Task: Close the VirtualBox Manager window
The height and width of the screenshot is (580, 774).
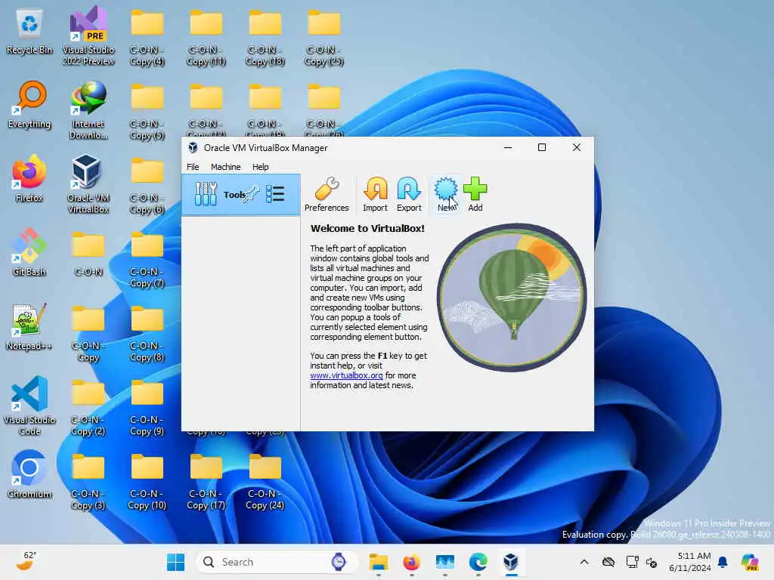Action: point(576,147)
